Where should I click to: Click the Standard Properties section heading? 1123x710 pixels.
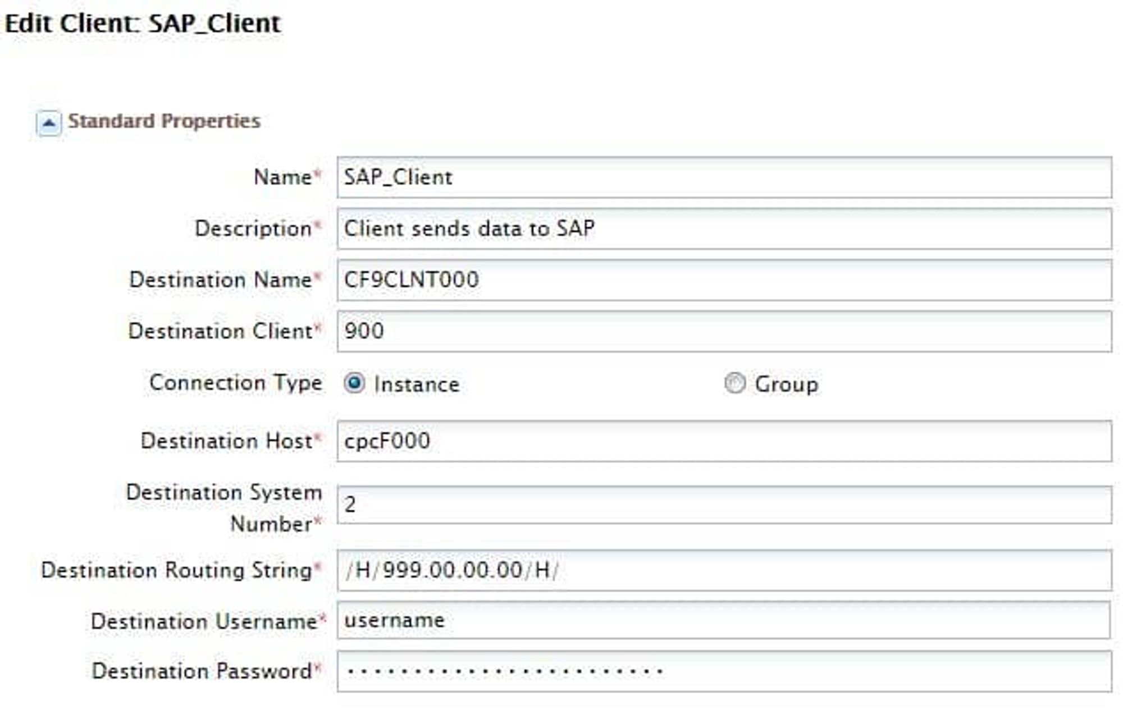[x=164, y=121]
